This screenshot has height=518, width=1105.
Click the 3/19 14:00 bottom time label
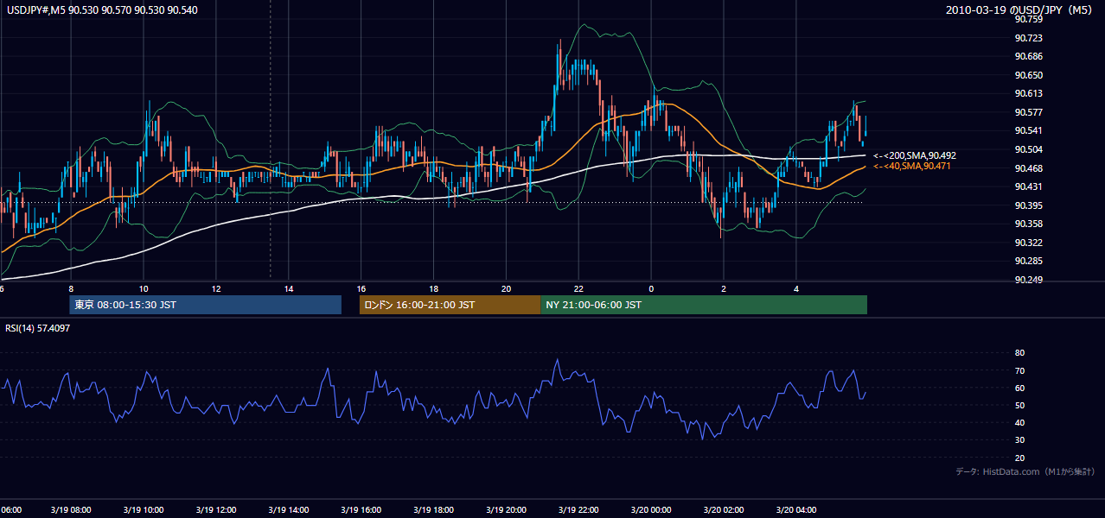[289, 509]
